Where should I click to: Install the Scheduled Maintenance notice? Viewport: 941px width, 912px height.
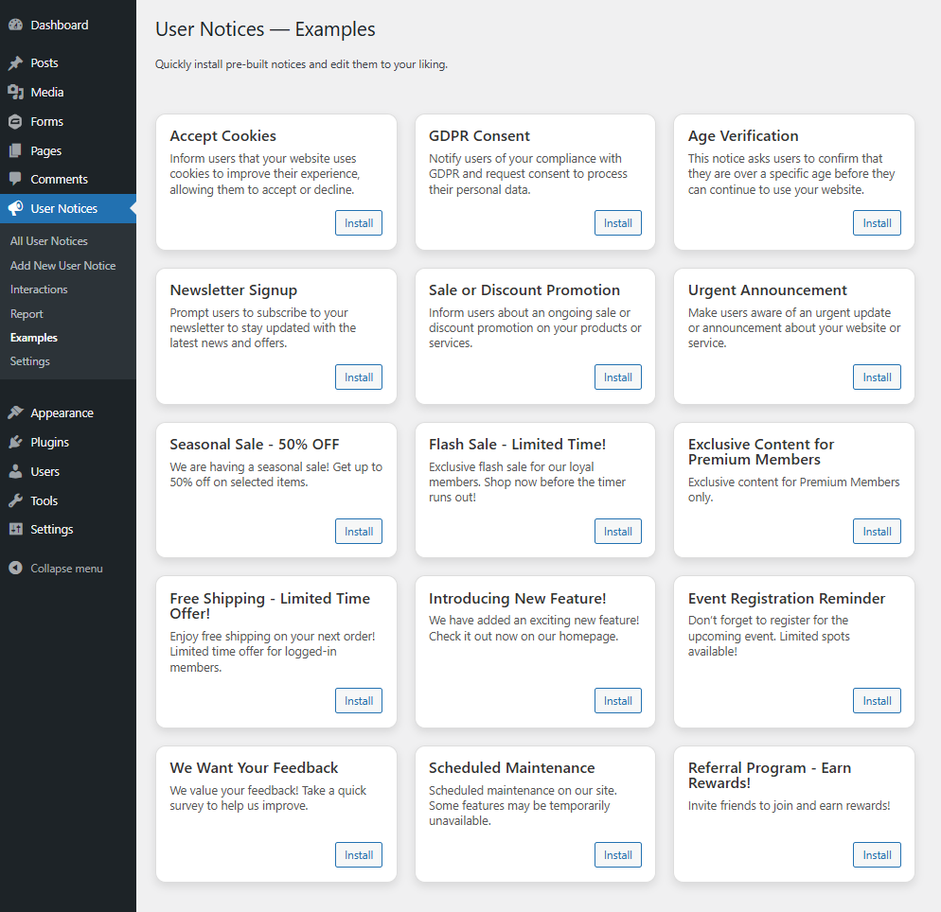(617, 854)
